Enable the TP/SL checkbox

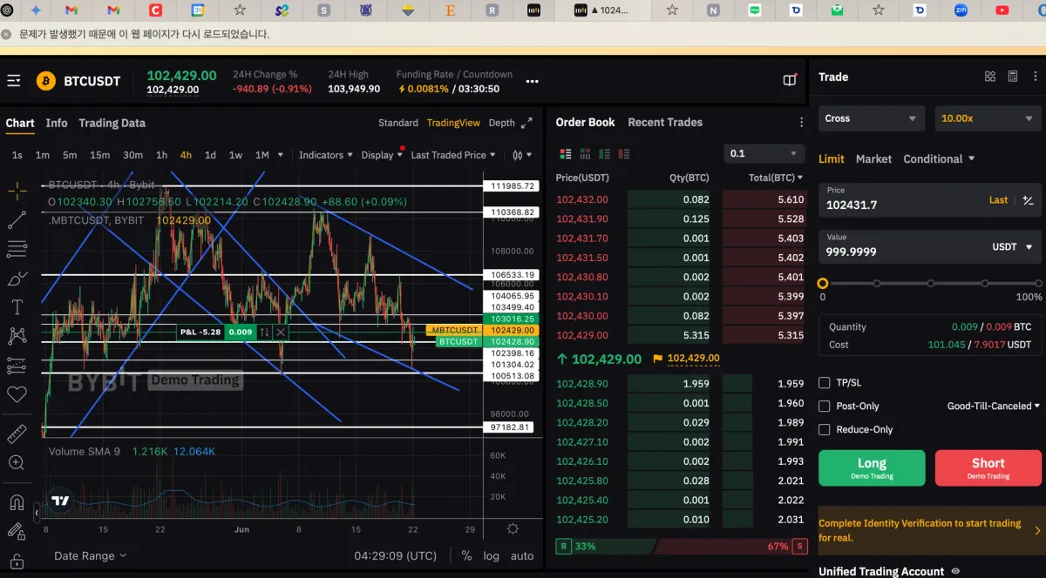[x=825, y=383]
